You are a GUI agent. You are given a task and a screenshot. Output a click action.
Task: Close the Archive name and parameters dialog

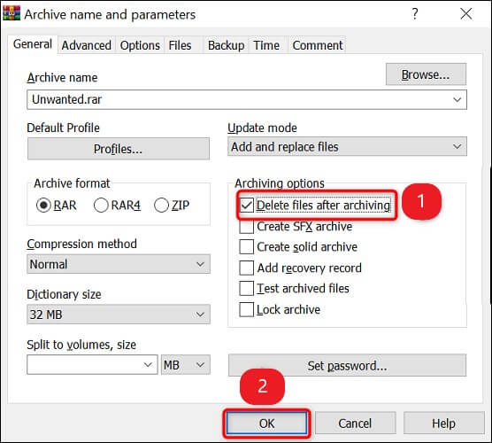click(x=466, y=14)
